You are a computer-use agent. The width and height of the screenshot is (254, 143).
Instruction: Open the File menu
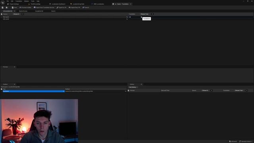[8, 1]
